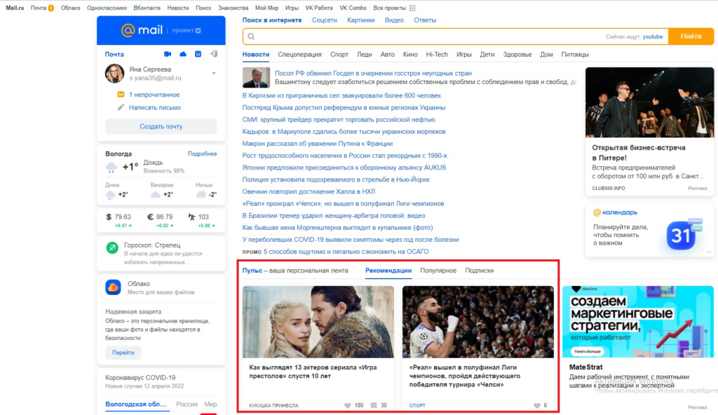Click the Sagittarius horoscope icon
Image resolution: width=718 pixels, height=415 pixels.
[x=112, y=248]
